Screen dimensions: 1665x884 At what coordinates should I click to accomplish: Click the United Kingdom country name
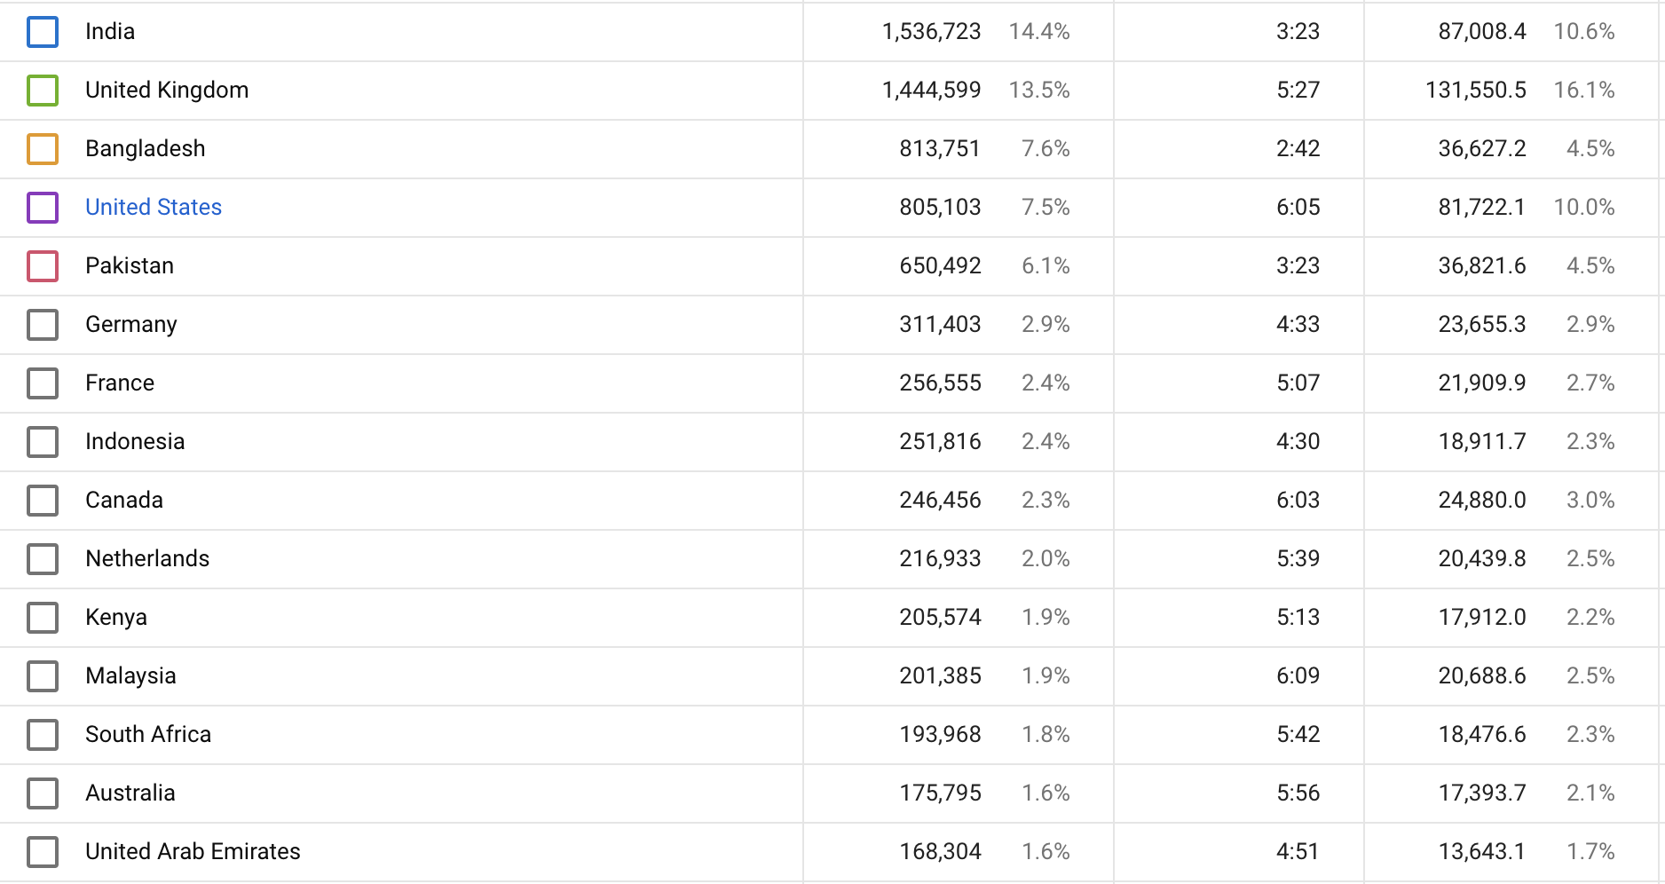(167, 91)
